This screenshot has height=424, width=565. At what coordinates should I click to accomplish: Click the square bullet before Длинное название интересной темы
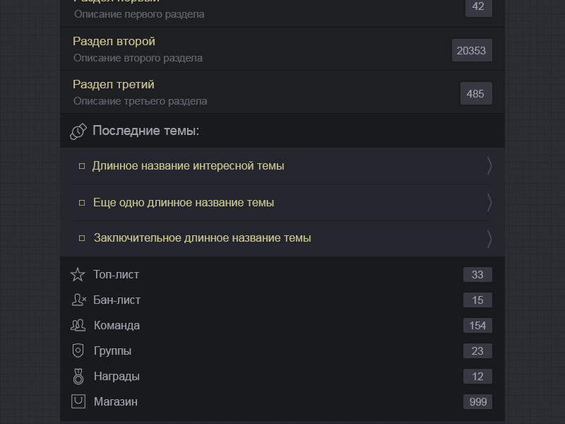tap(82, 167)
